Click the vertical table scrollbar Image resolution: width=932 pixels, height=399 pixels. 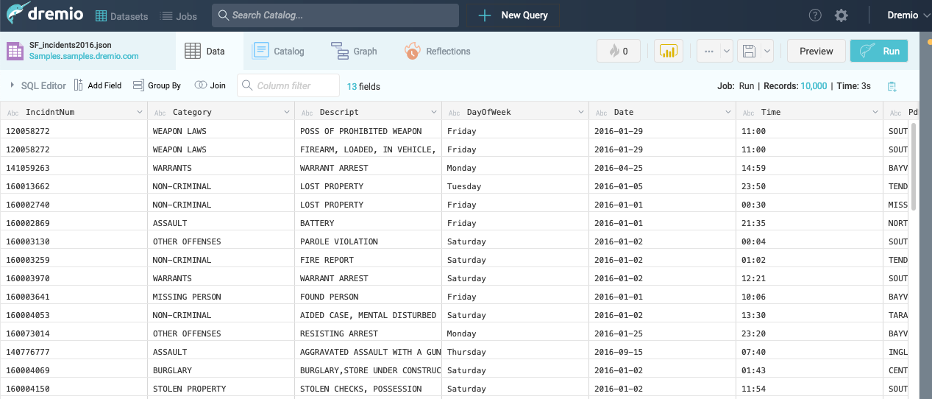[914, 166]
